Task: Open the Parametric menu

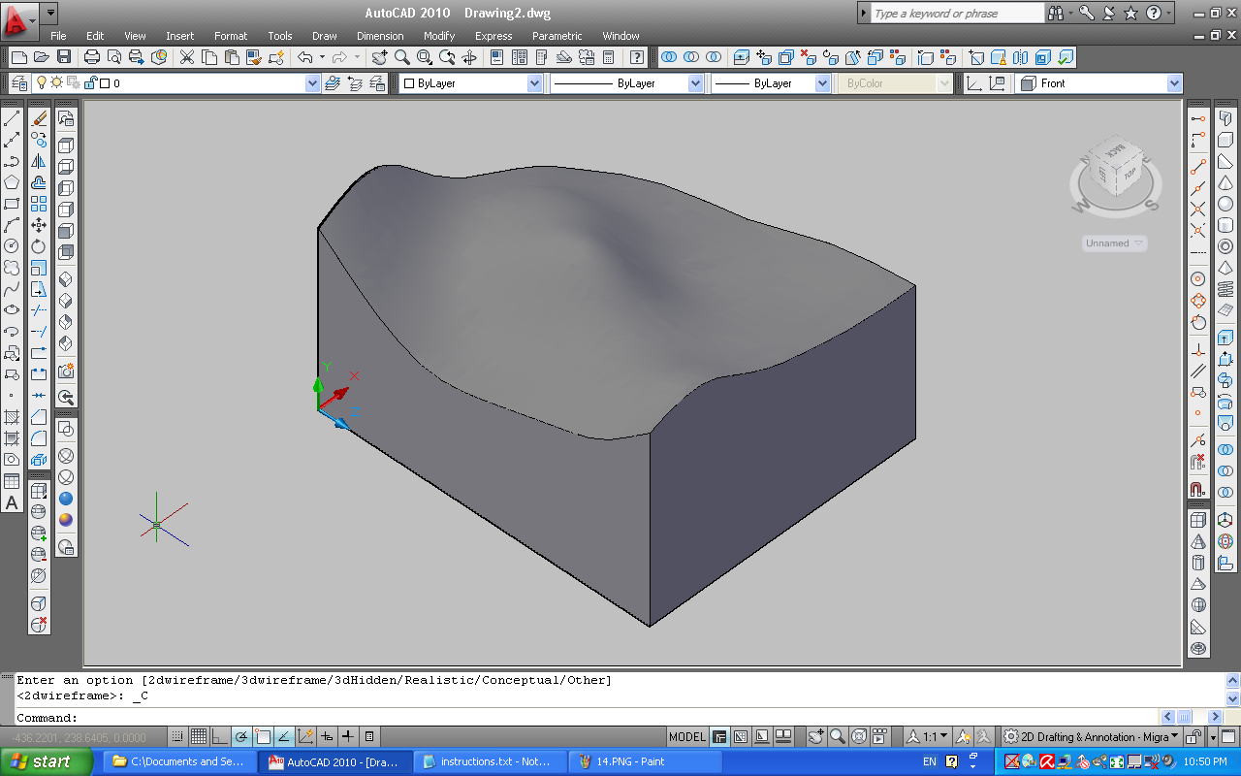Action: click(557, 36)
